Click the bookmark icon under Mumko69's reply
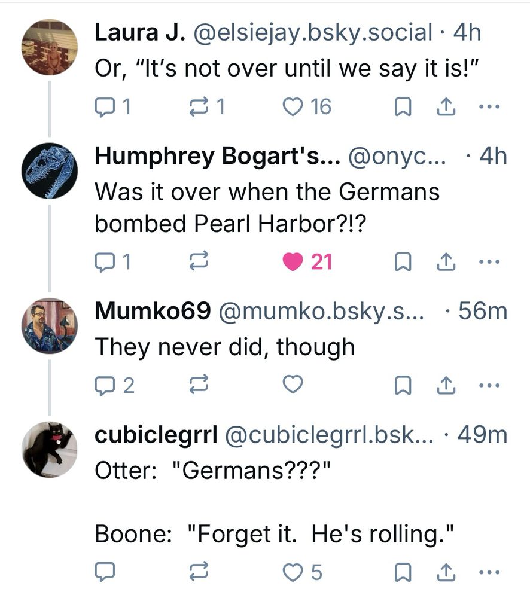 click(x=404, y=385)
